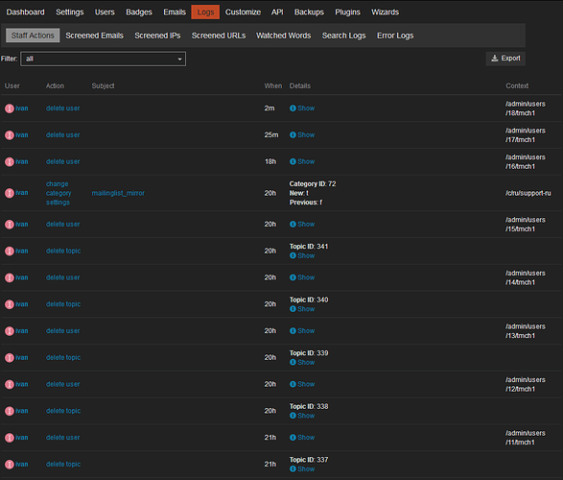Open the /c/ru/support-ru context link
Viewport: 563px width, 480px height.
(528, 193)
